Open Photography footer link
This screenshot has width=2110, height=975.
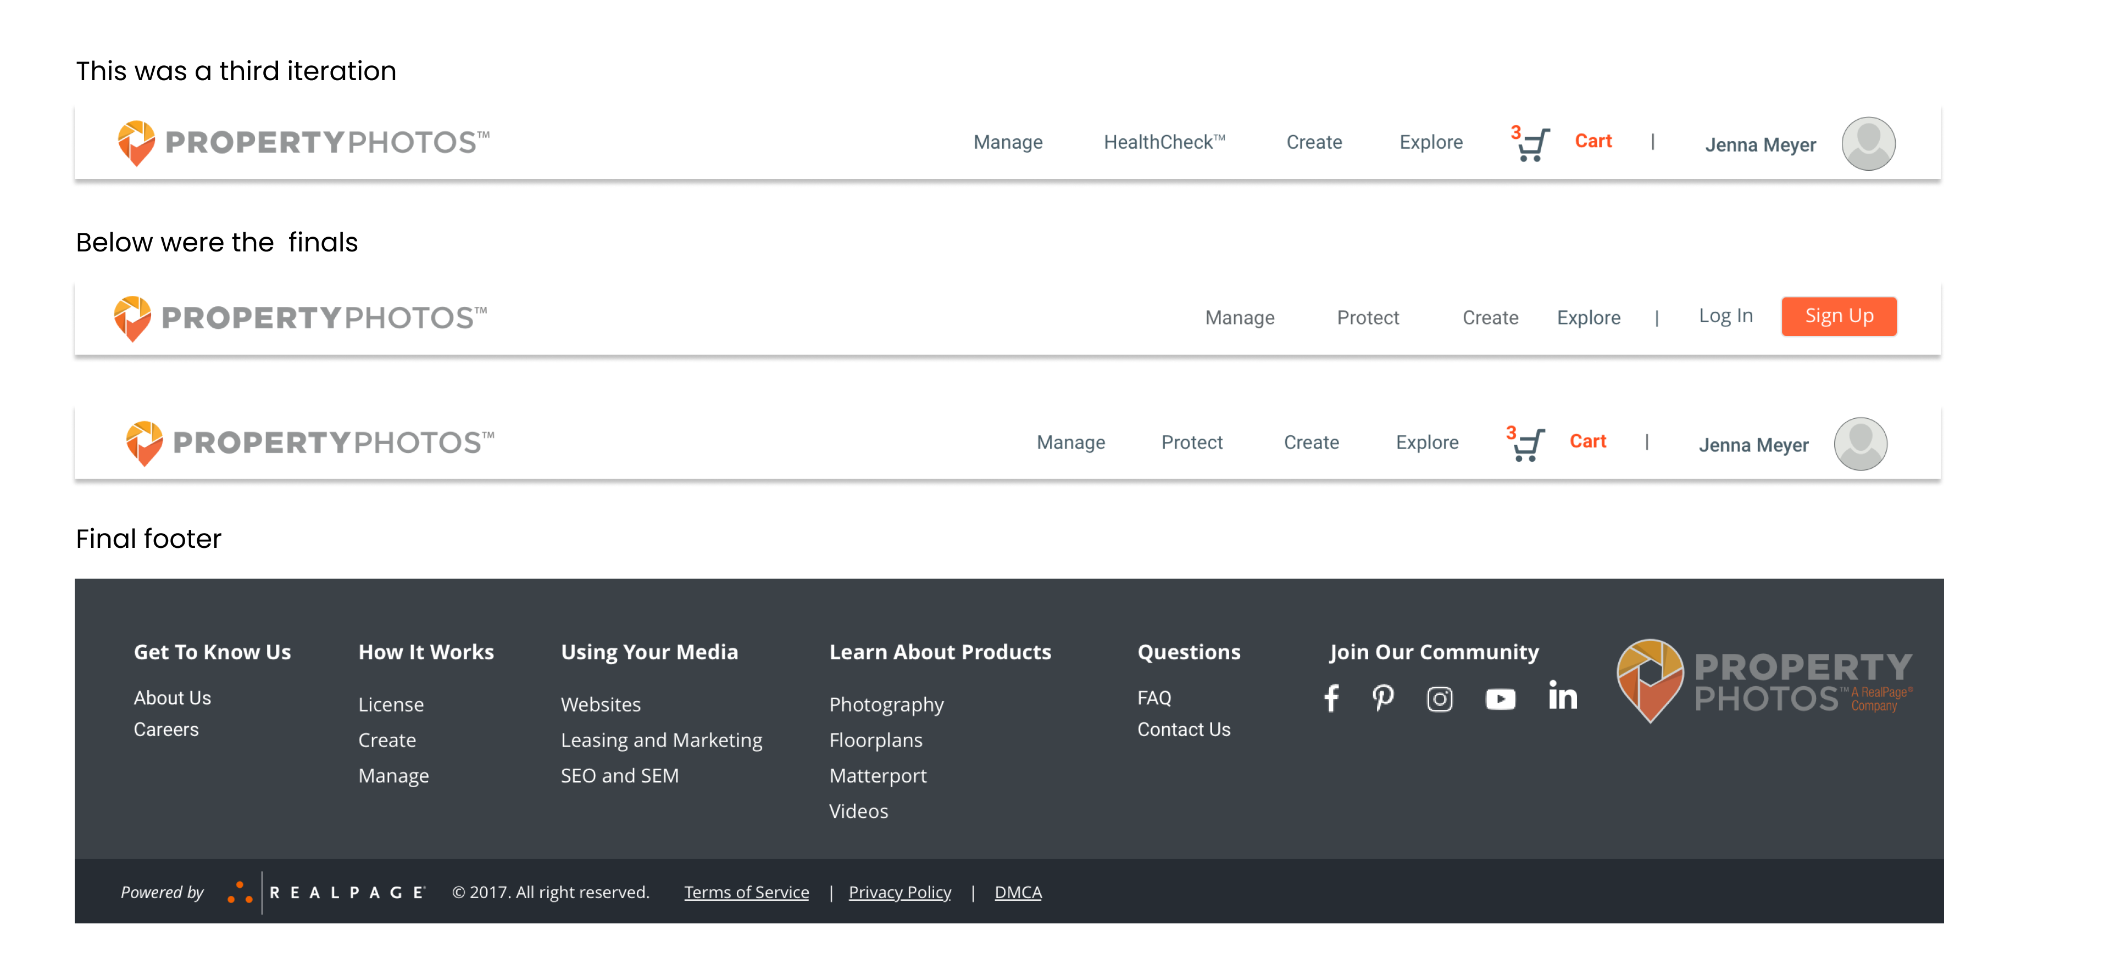[x=886, y=705]
